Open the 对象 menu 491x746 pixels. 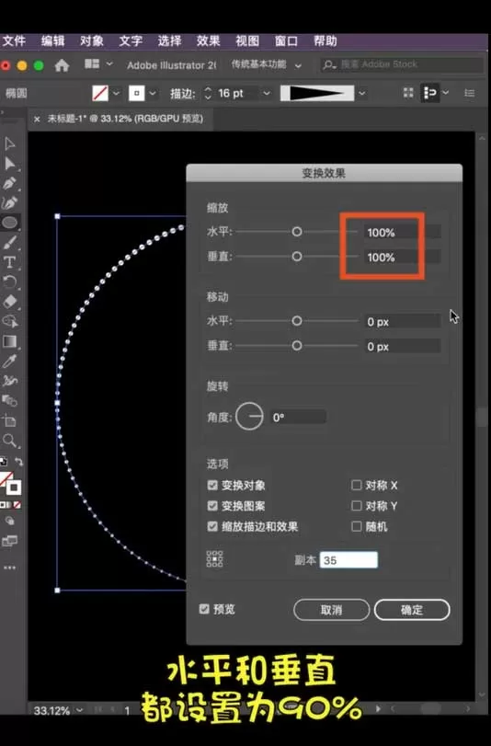(x=92, y=40)
